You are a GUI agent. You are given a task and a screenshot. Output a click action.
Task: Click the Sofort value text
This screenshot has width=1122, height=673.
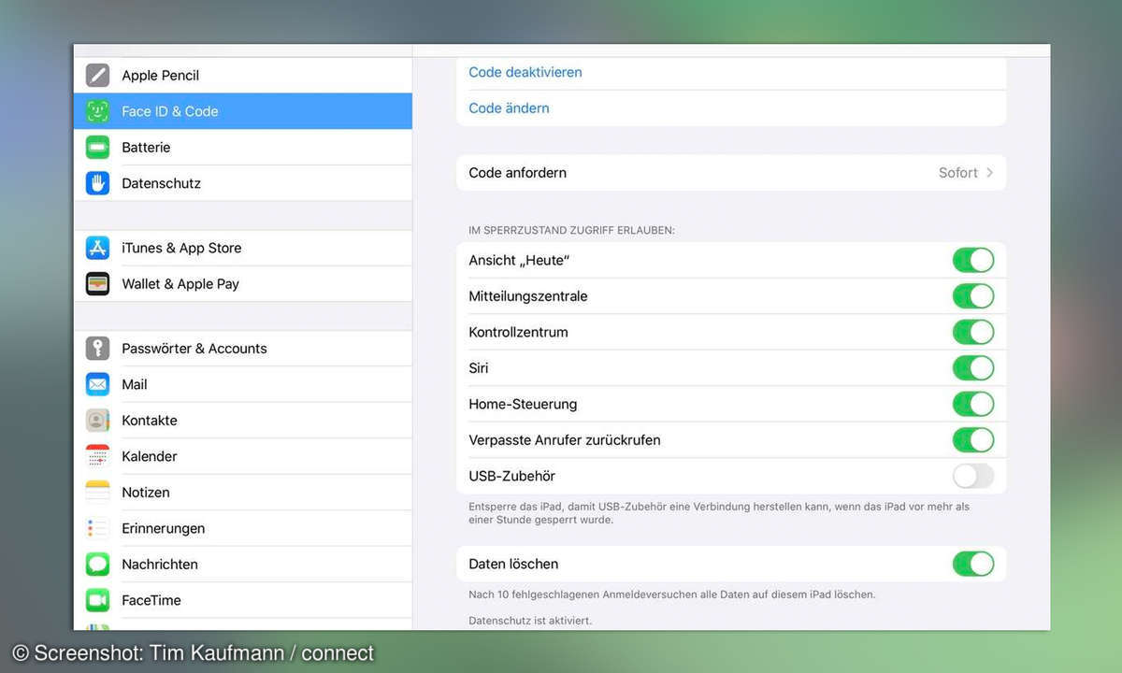[958, 173]
